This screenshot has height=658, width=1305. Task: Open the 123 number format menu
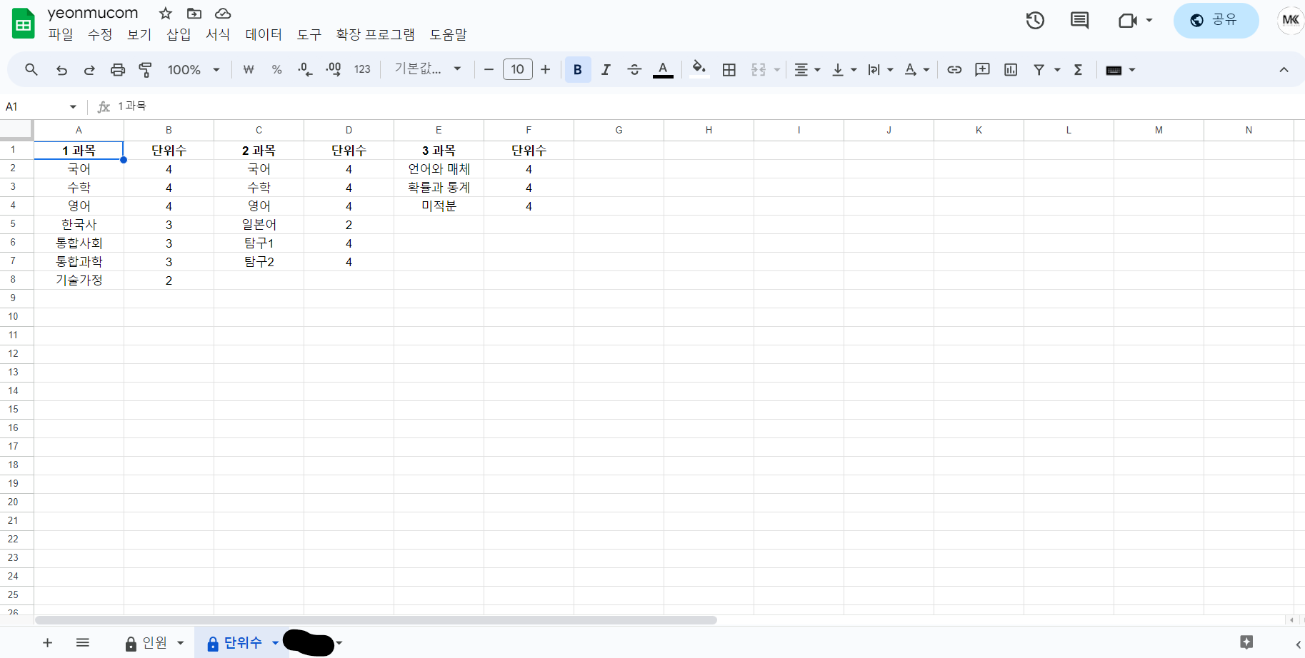tap(362, 69)
